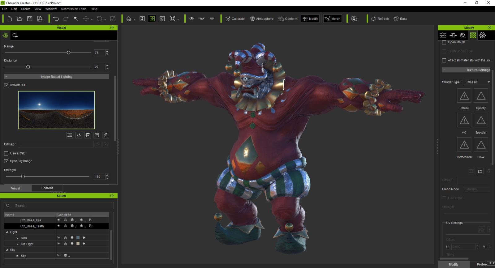Open move tool options dropdown arrow

click(x=92, y=20)
